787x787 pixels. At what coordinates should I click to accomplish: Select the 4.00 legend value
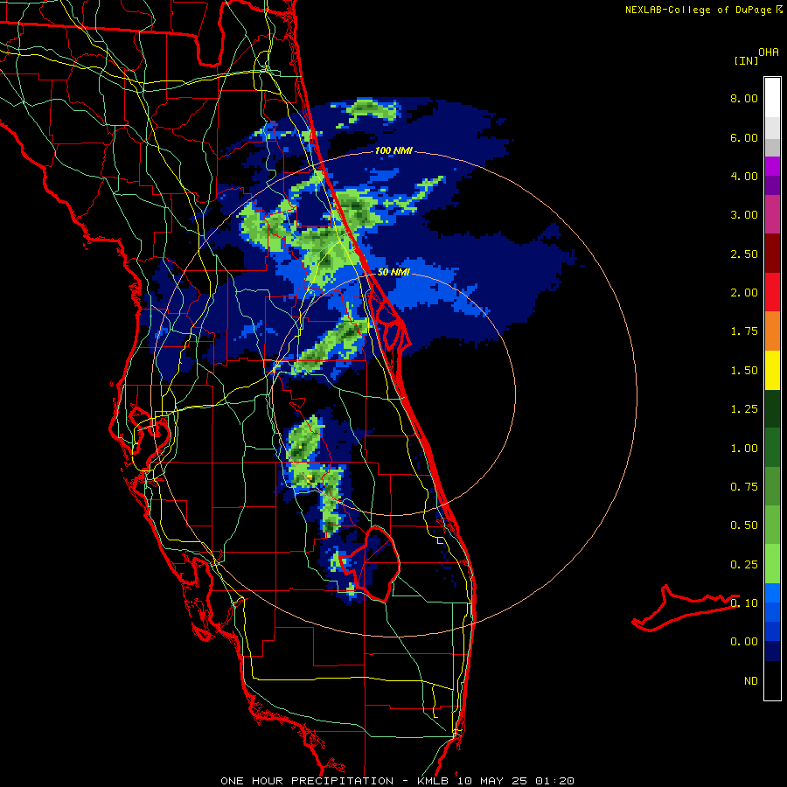pyautogui.click(x=744, y=176)
